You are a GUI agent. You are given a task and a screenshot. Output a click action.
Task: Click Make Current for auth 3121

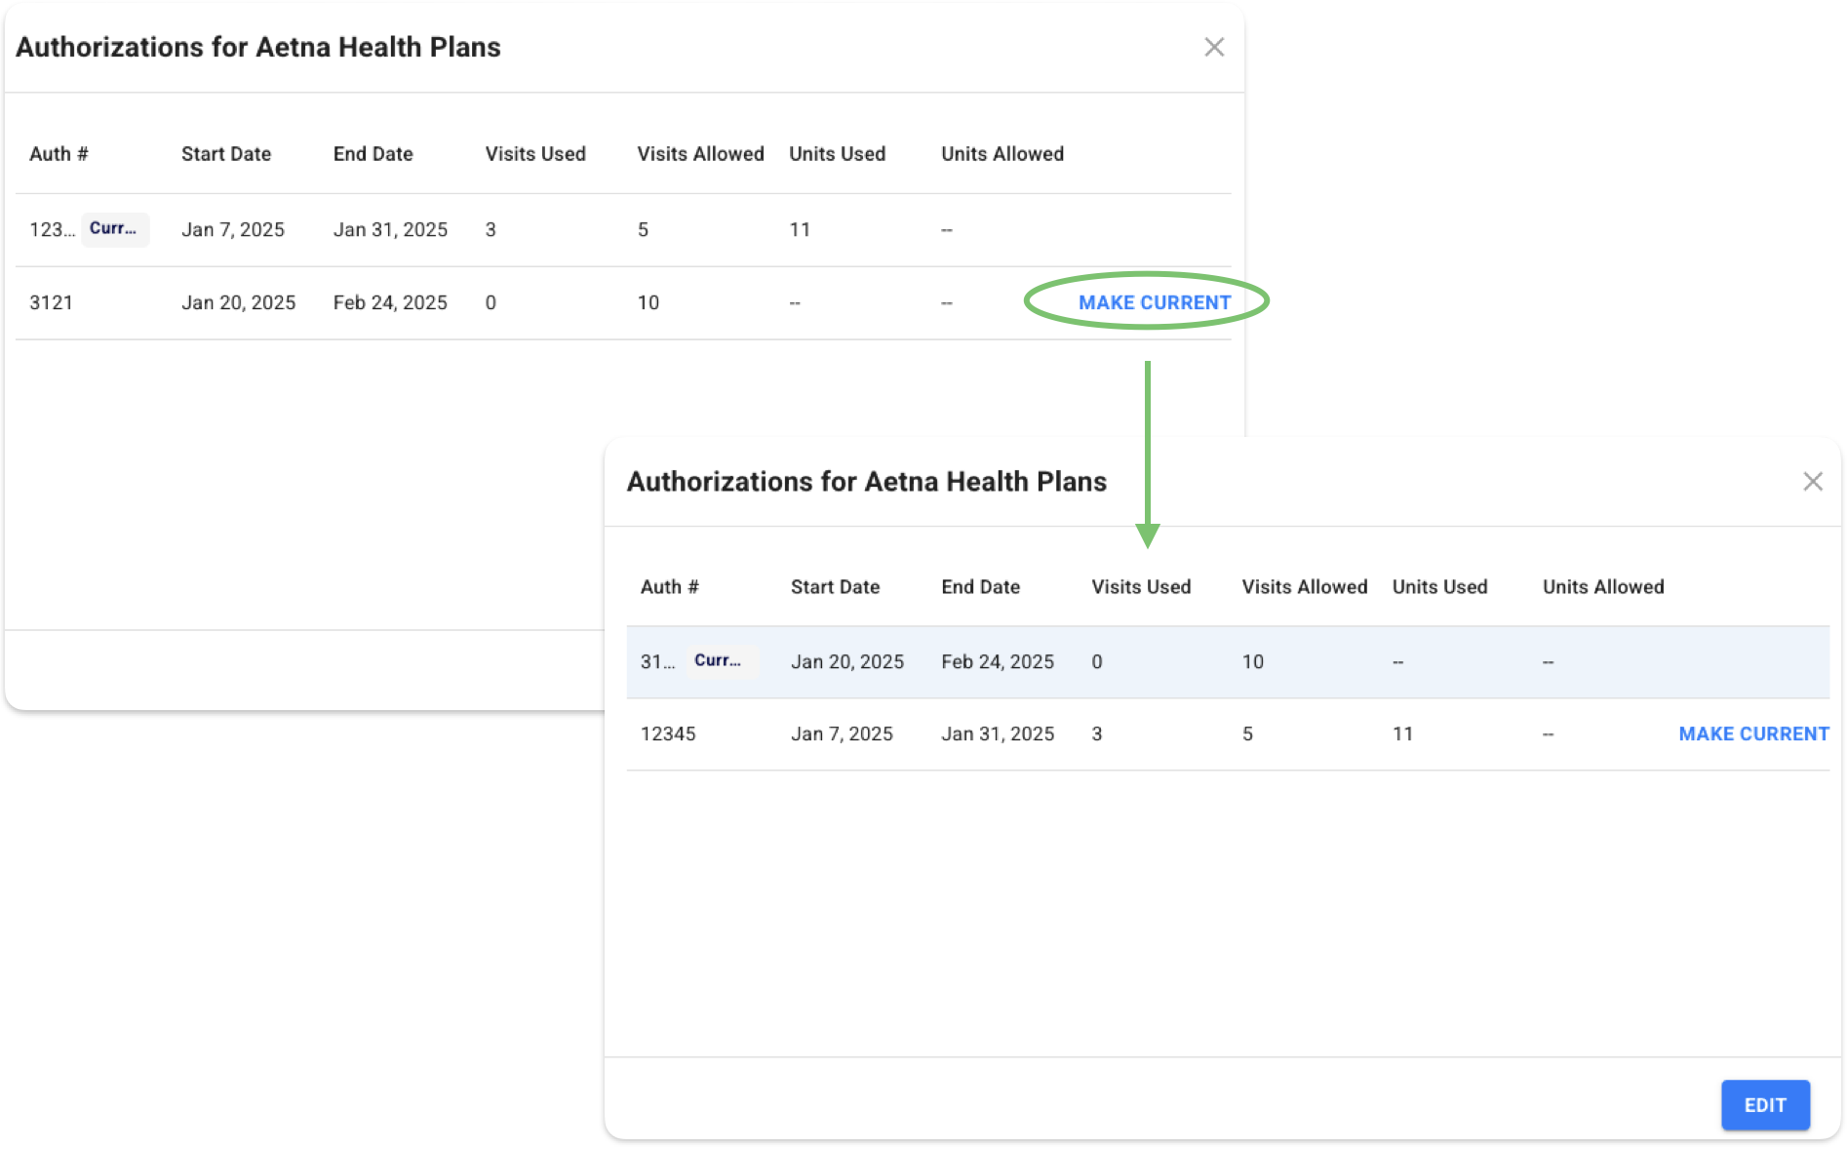tap(1155, 302)
